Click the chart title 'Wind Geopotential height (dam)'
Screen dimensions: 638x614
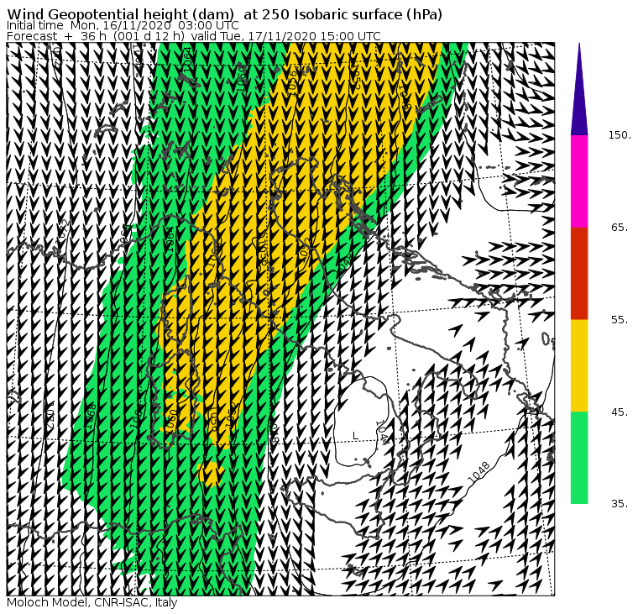coord(120,14)
